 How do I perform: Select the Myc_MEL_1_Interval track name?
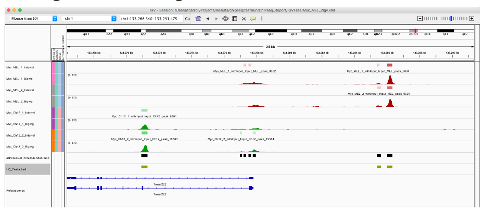20,67
